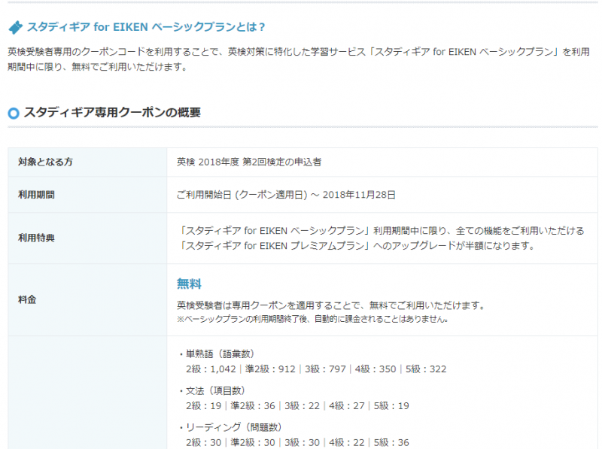Click the benefit line ending 全ての機能をご利用いただける
Viewport: 602px width, 449px height.
pyautogui.click(x=381, y=231)
